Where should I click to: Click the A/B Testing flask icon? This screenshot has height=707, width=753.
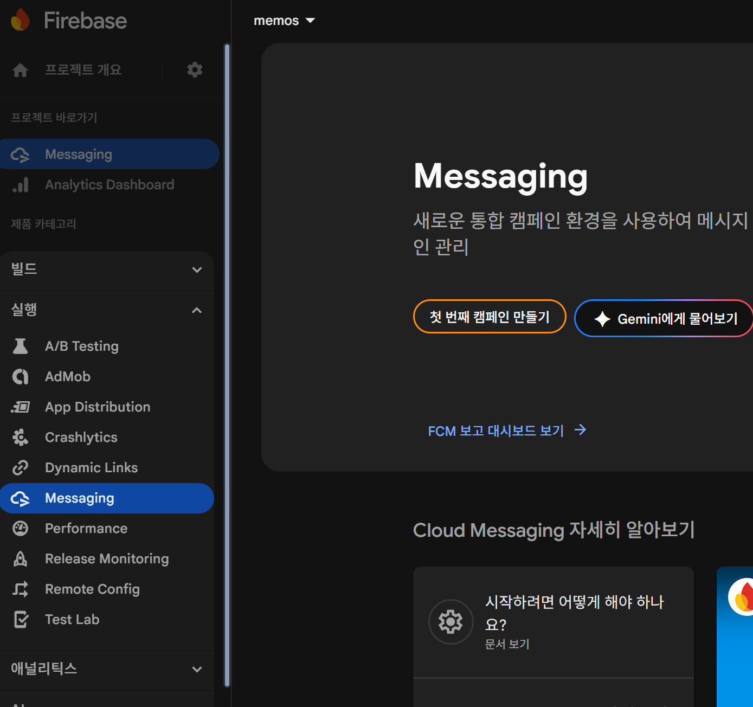pyautogui.click(x=21, y=346)
